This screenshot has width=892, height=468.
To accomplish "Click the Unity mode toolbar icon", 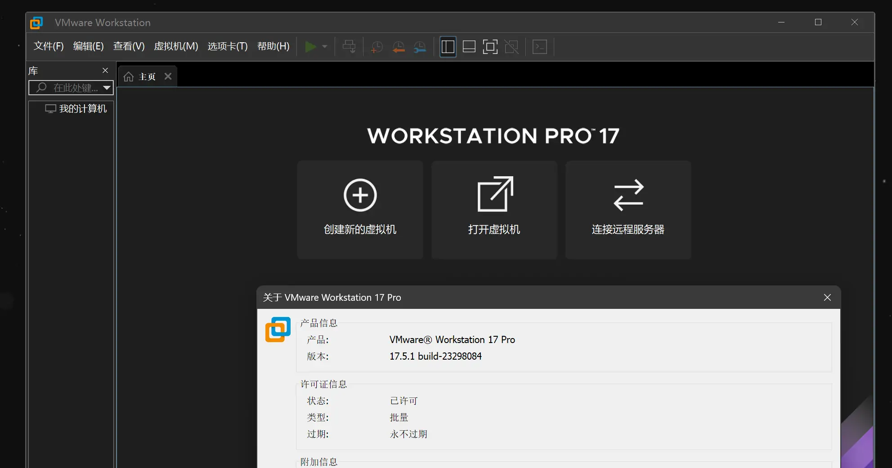I will [511, 47].
